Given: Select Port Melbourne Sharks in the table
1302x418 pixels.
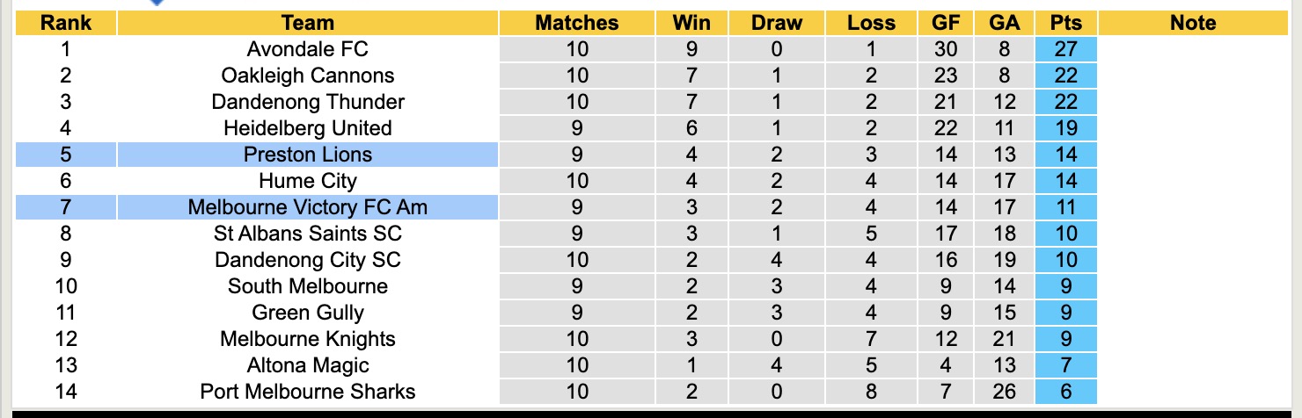Looking at the screenshot, I should 308,392.
